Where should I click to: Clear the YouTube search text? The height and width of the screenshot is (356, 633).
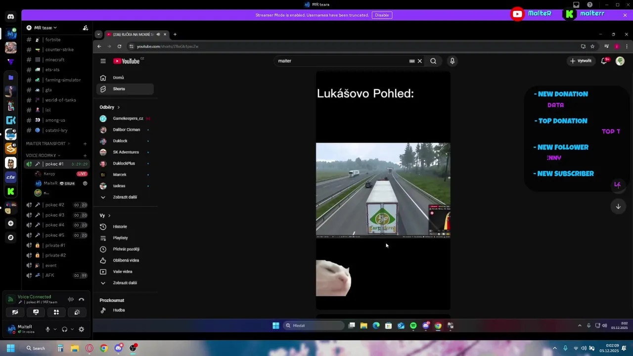[420, 61]
